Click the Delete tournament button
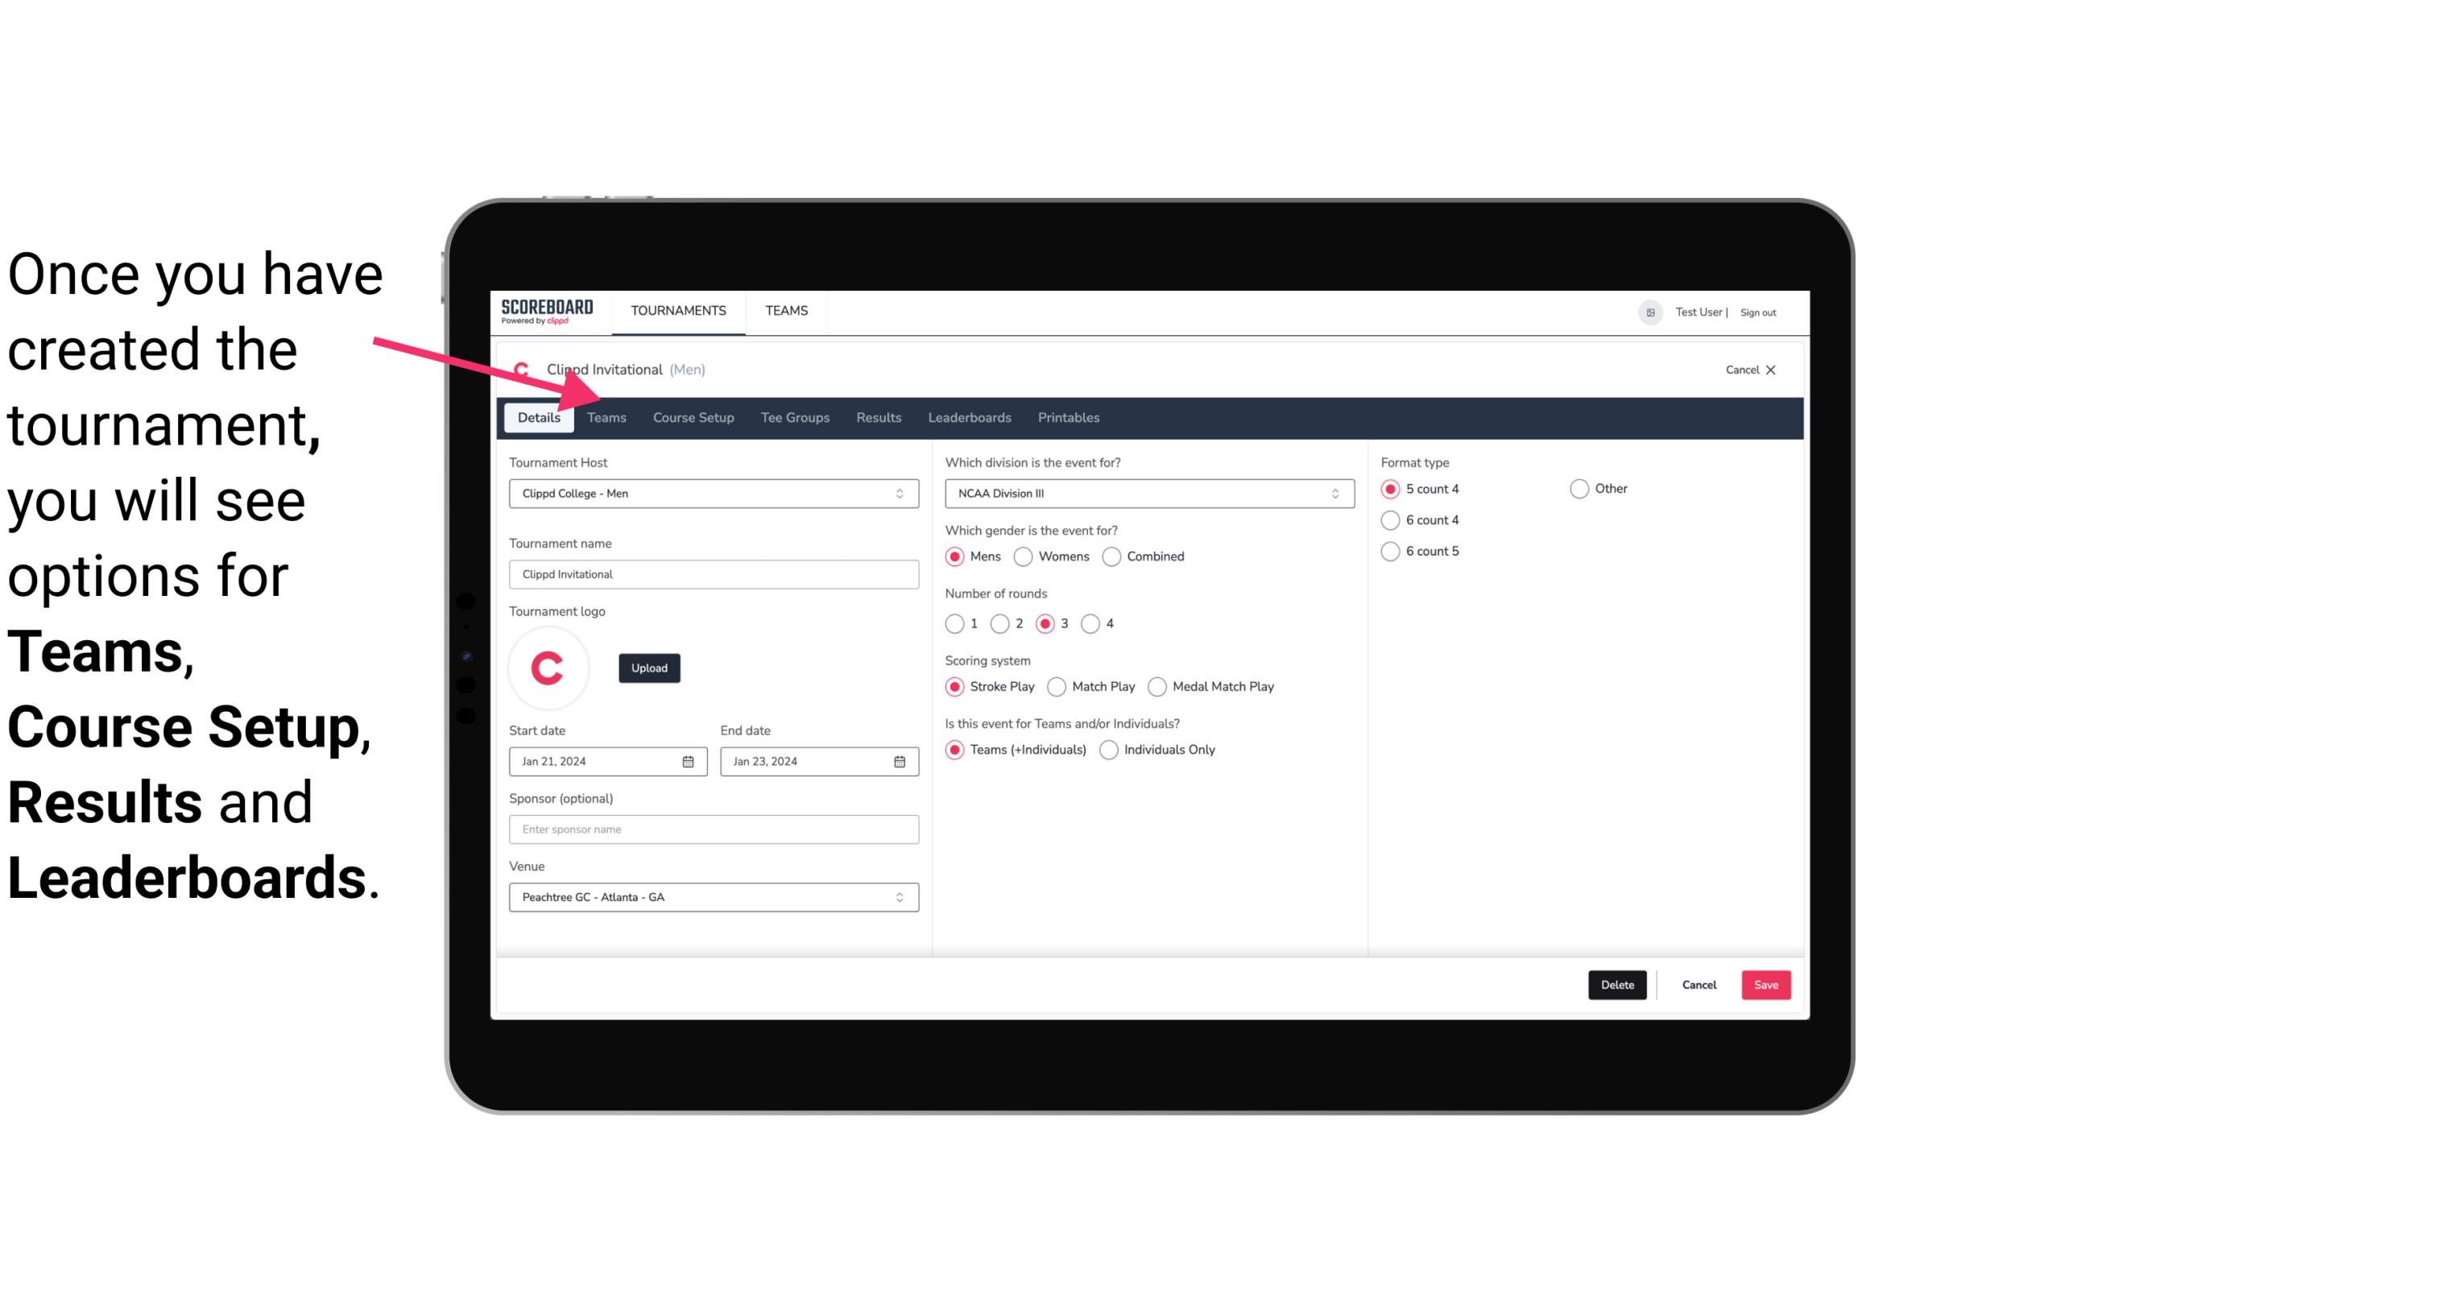2437x1311 pixels. [1617, 985]
